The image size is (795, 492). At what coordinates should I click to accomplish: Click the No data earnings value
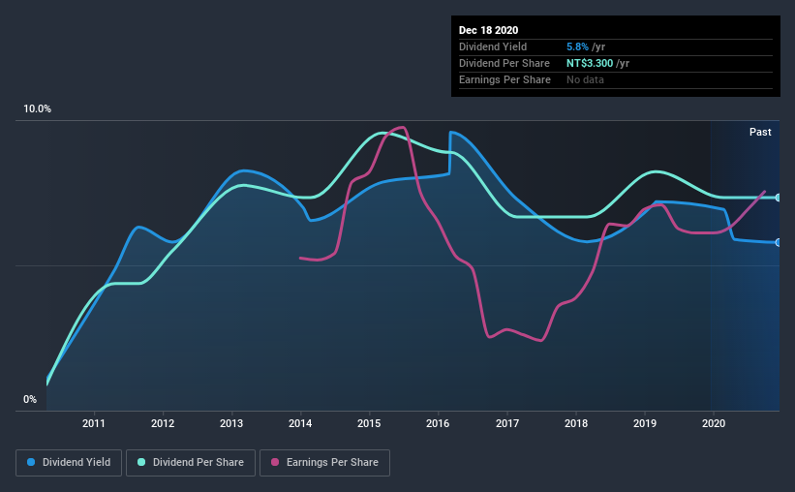(x=585, y=79)
